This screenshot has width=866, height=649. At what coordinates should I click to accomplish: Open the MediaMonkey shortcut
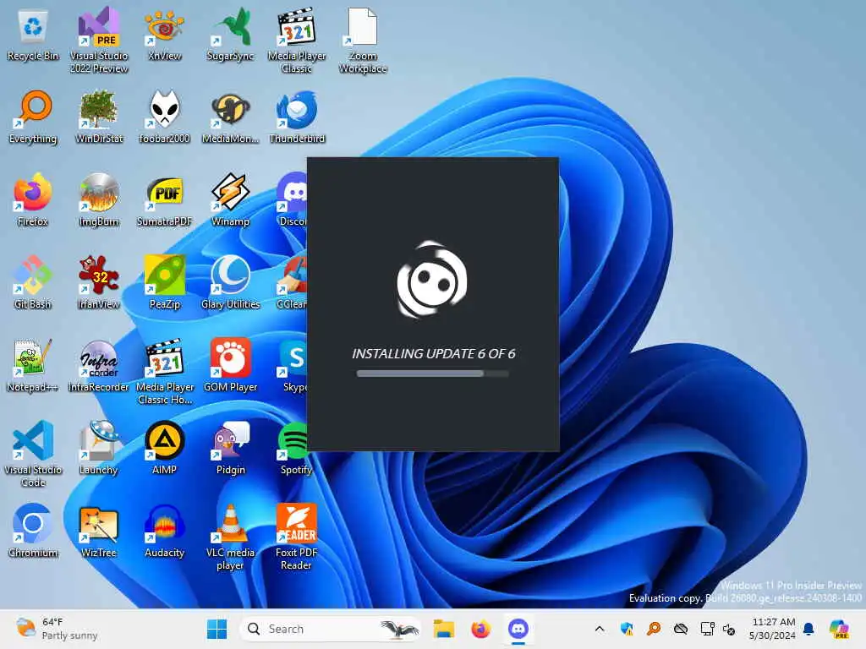tap(230, 117)
